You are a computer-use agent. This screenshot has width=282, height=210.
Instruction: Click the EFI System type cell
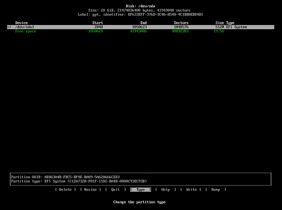[x=236, y=27]
